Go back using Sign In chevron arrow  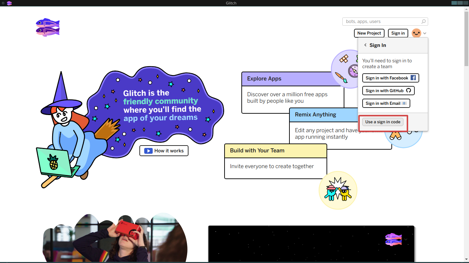(x=365, y=45)
